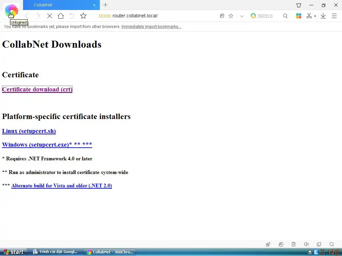Open a new tab with plus button
This screenshot has width=342, height=256.
click(x=105, y=5)
